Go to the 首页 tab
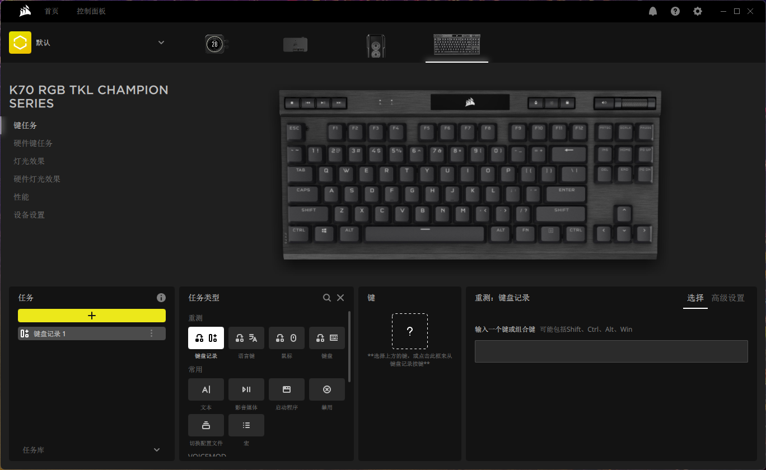 click(x=52, y=11)
